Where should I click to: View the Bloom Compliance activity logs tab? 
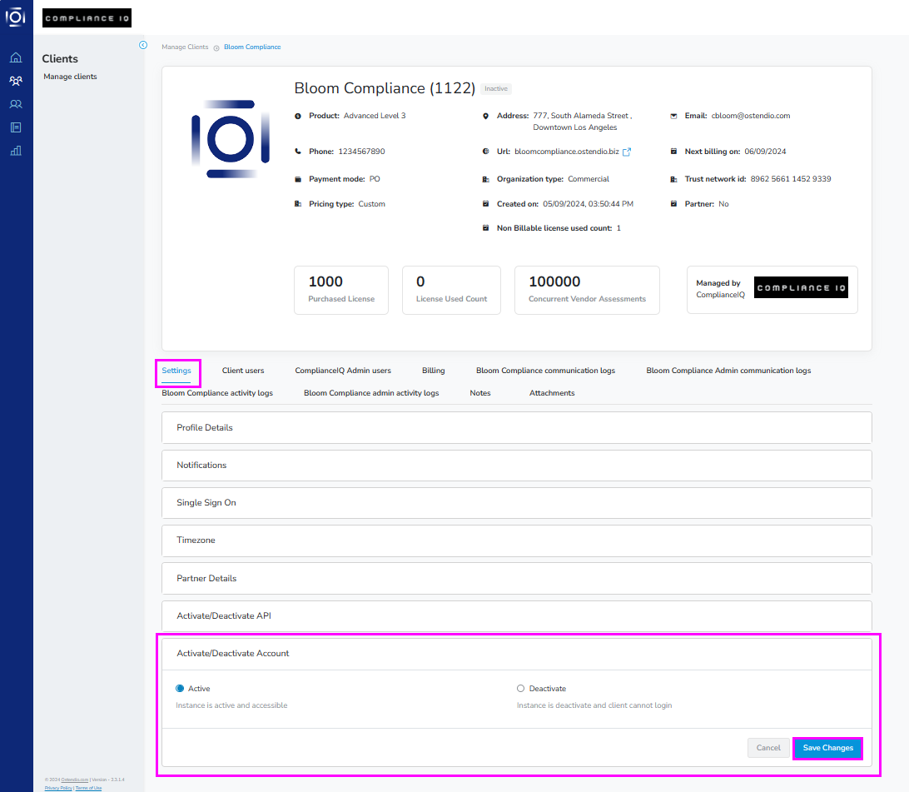[x=217, y=393]
